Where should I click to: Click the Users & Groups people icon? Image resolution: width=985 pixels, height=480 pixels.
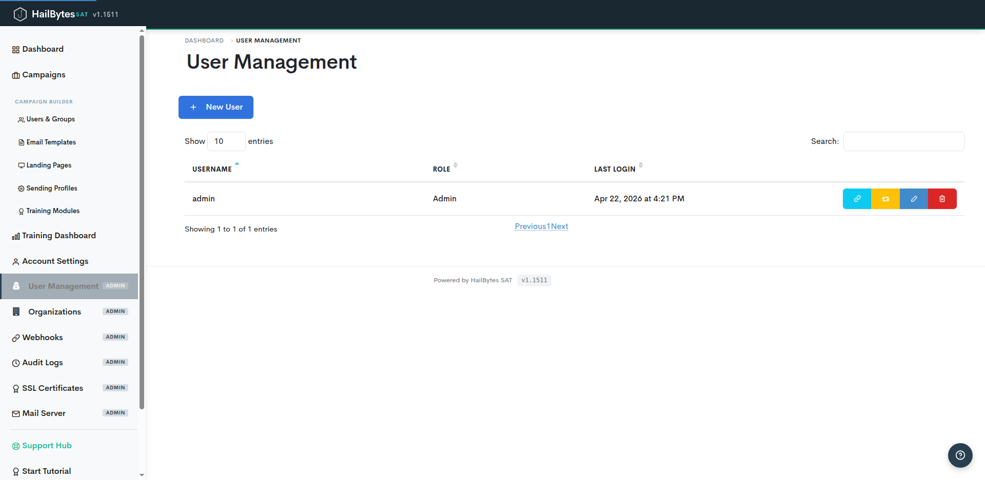pos(21,119)
